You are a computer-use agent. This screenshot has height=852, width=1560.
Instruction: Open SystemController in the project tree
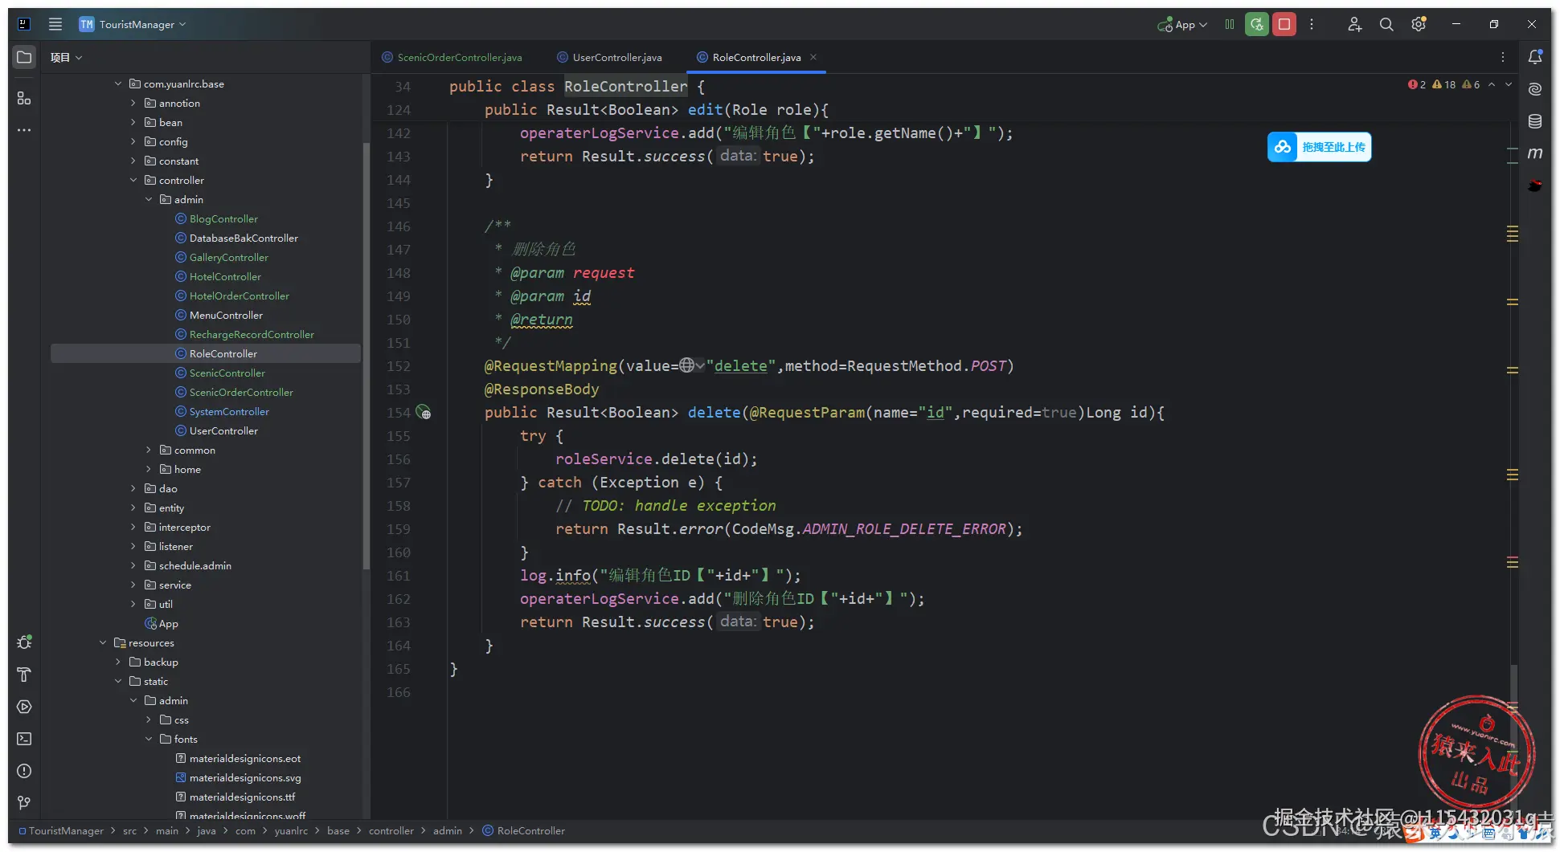(x=229, y=411)
